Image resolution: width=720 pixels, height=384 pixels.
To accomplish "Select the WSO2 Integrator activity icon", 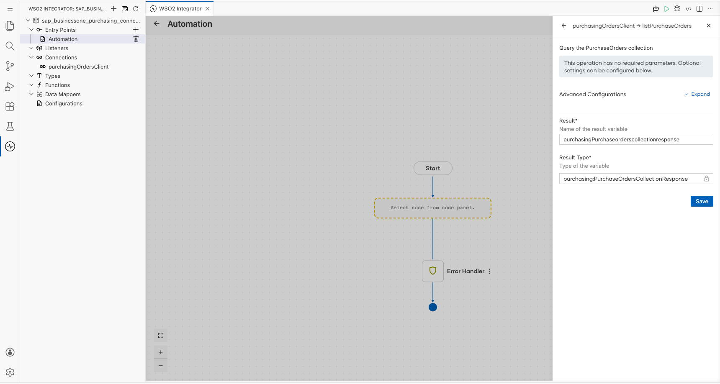I will coord(10,146).
